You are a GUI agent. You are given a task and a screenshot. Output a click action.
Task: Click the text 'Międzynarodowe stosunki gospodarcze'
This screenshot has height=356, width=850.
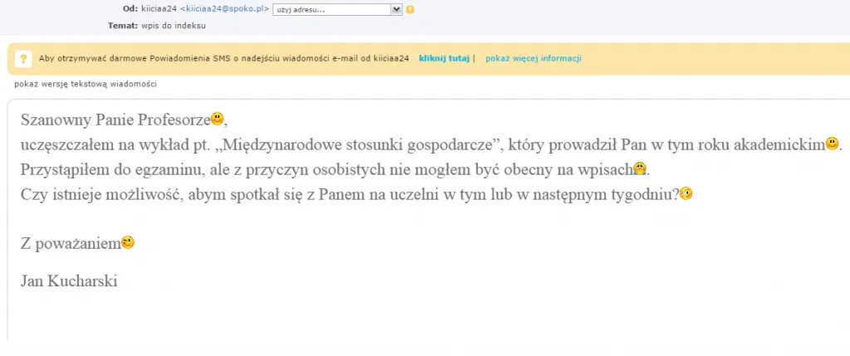[x=359, y=145]
